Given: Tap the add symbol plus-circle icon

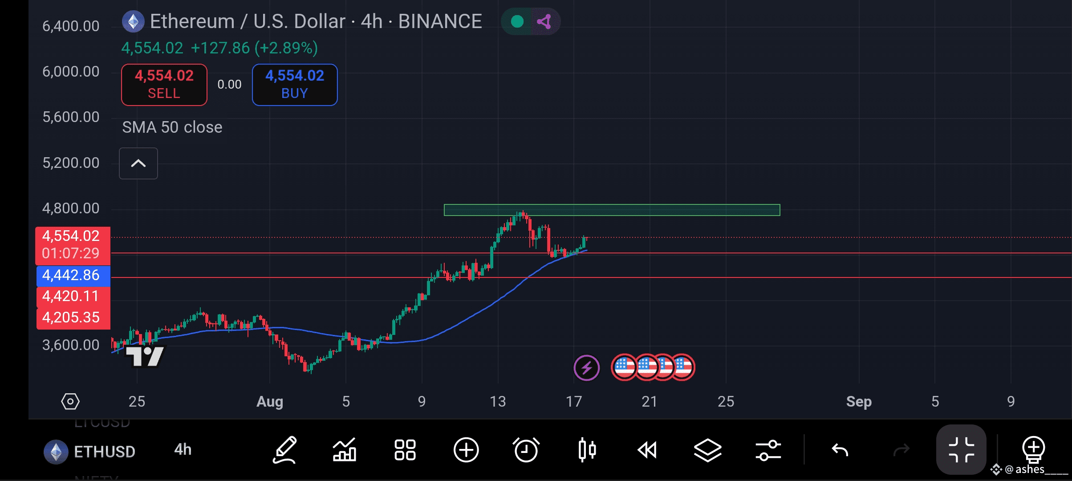Looking at the screenshot, I should click(x=466, y=450).
